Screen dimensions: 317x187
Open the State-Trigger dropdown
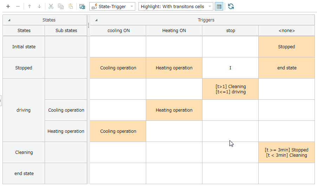tap(112, 6)
